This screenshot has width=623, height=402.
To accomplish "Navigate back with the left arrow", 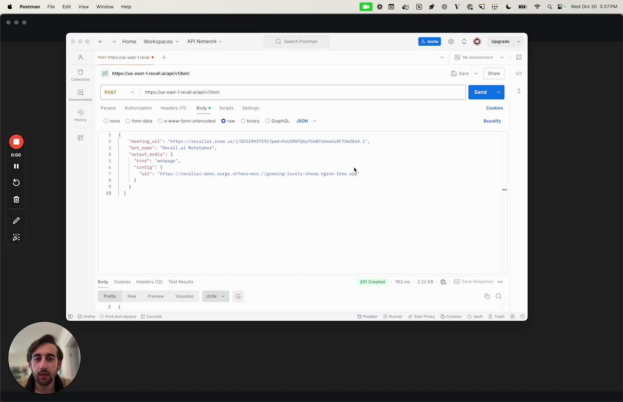I will coord(100,41).
